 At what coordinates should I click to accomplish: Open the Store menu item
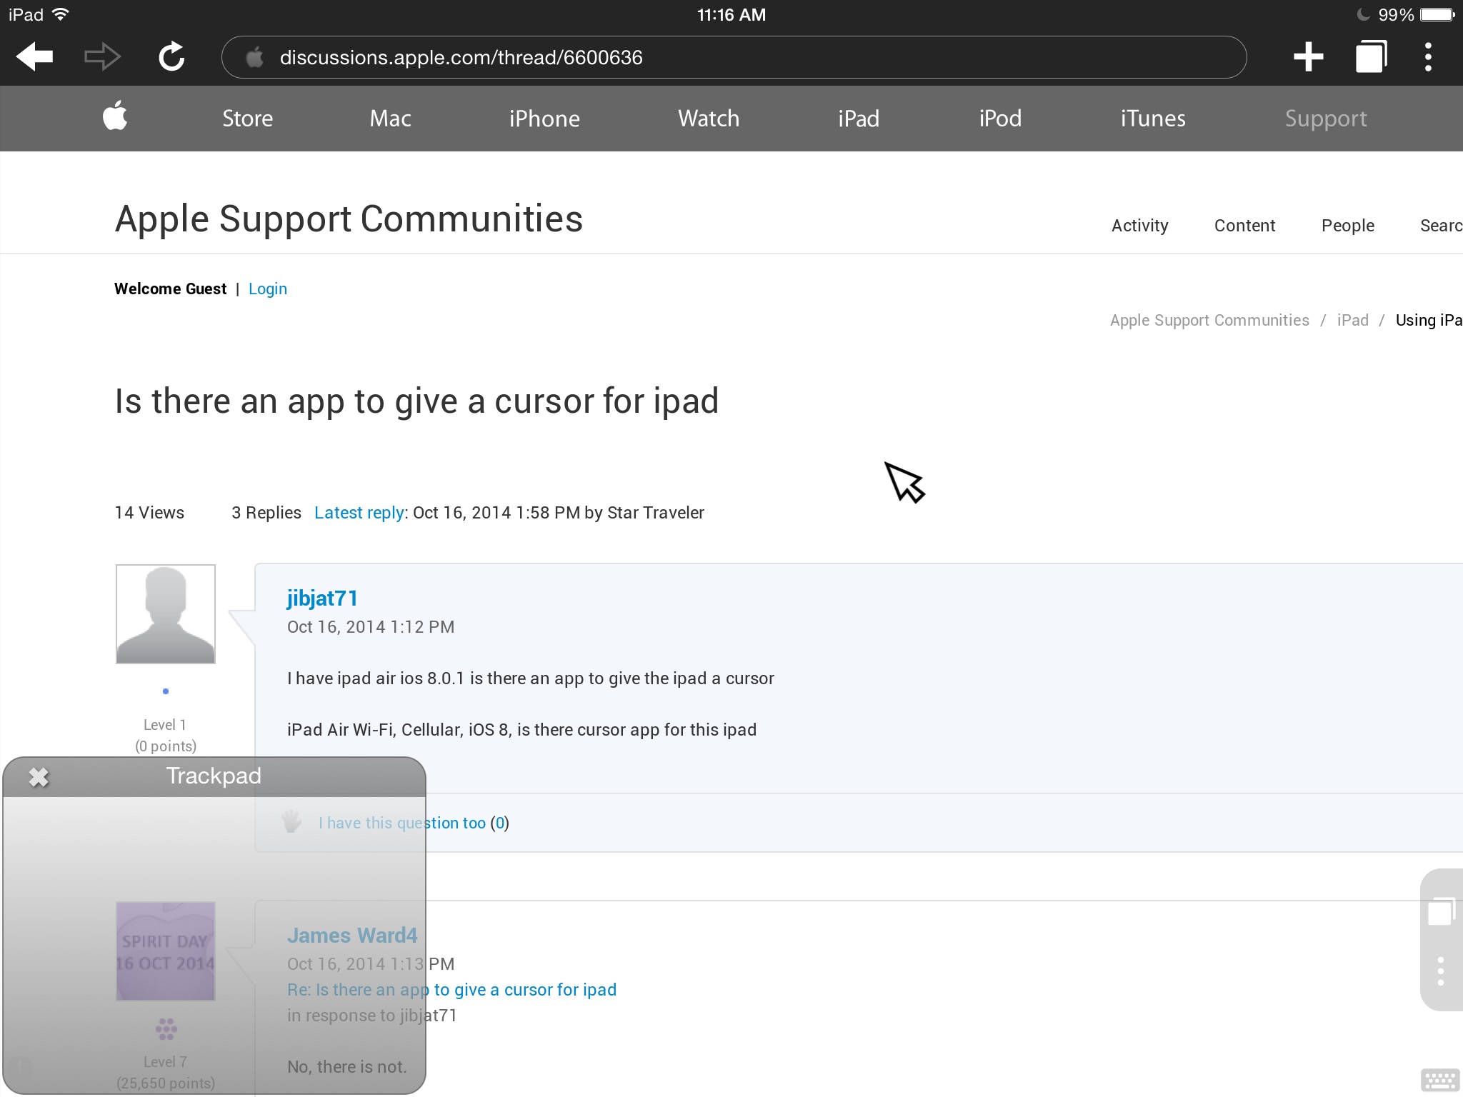coord(247,119)
